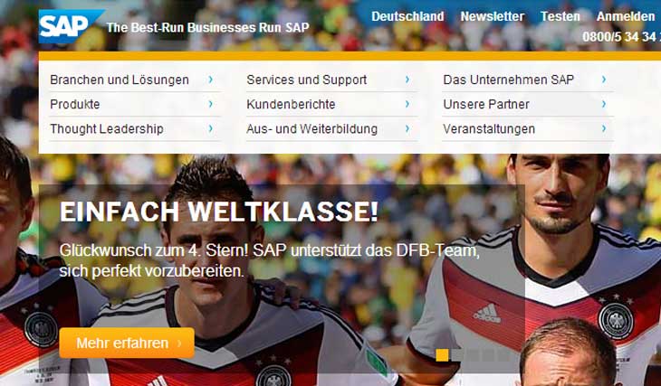Open the Unsere Partner menu item
This screenshot has height=386, width=661.
[486, 104]
